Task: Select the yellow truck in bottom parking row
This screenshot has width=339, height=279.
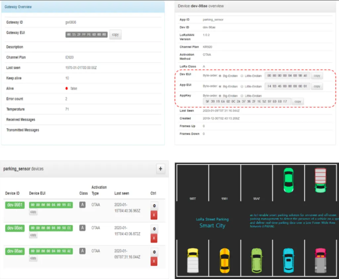Action: pos(193,260)
